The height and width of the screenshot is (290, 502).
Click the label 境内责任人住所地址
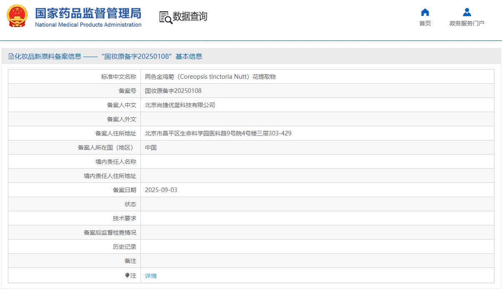point(110,176)
